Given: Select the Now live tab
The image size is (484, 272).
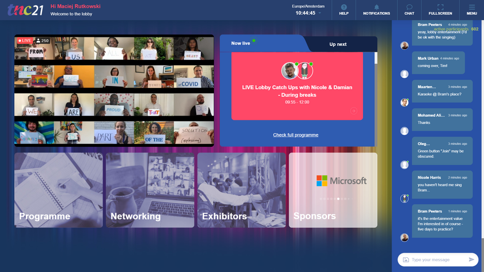Looking at the screenshot, I should 241,43.
